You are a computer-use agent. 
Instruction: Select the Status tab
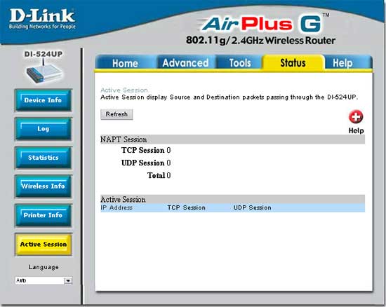click(x=293, y=62)
